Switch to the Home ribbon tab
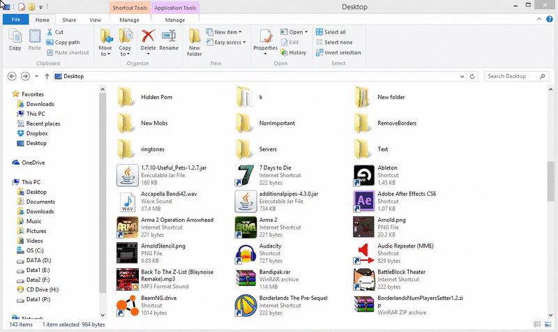Viewport: 558px width, 332px height. click(x=43, y=20)
